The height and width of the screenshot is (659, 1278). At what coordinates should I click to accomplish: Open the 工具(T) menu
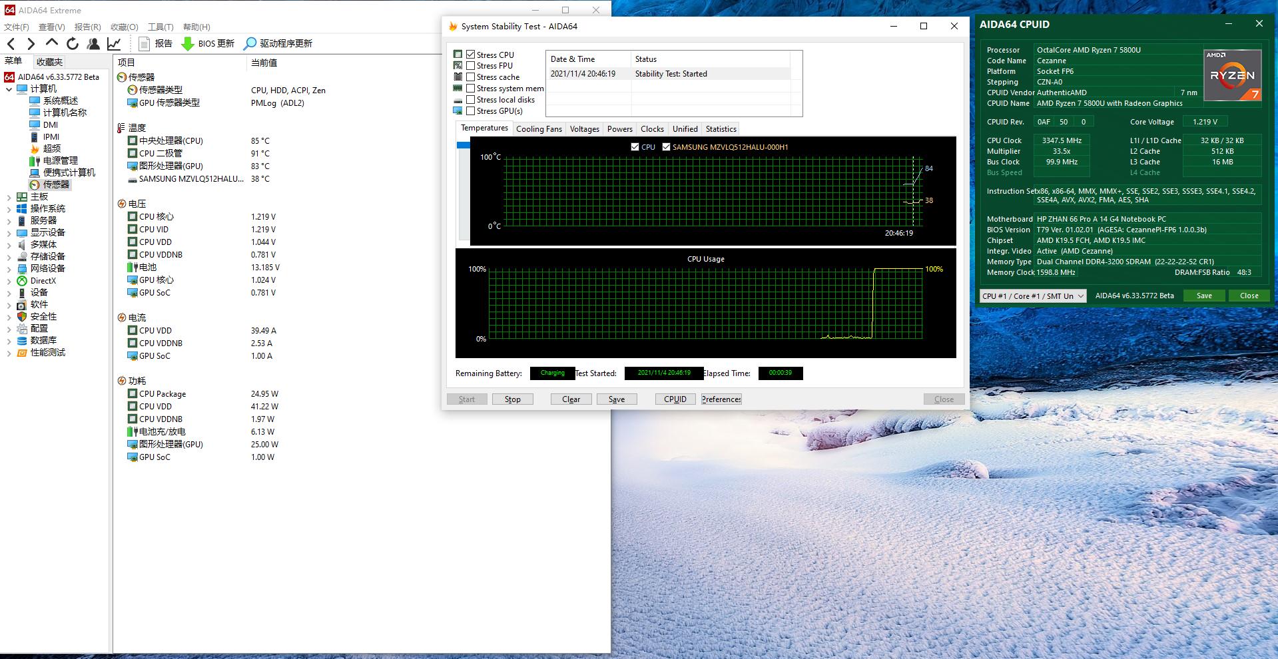pos(160,27)
